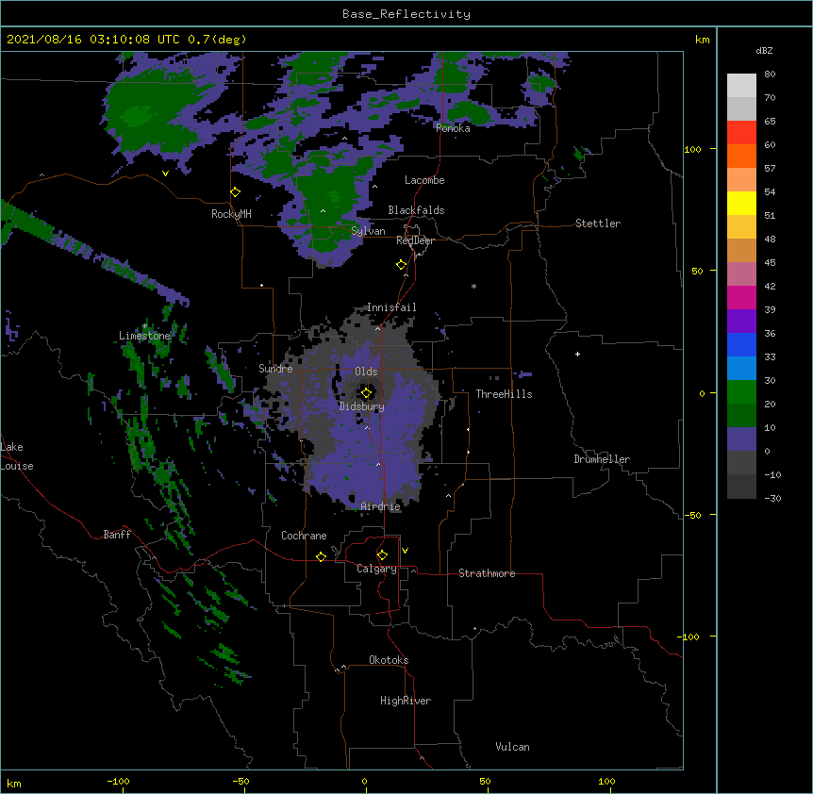Click the yellow diamond marker below RedDeer

pos(401,265)
